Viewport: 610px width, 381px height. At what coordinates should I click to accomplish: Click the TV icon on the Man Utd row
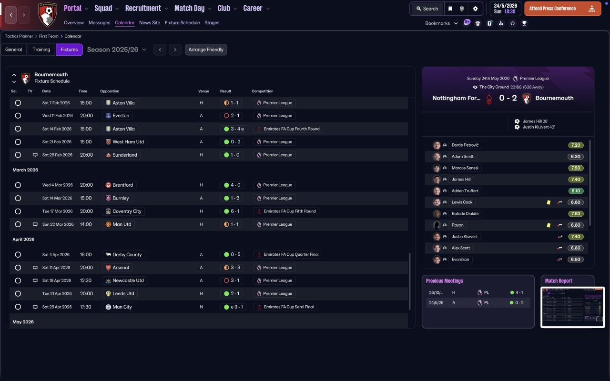pos(35,224)
